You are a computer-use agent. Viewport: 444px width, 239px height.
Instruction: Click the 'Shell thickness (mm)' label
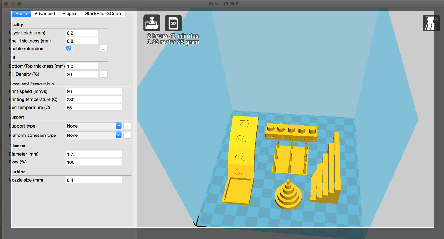(30, 41)
